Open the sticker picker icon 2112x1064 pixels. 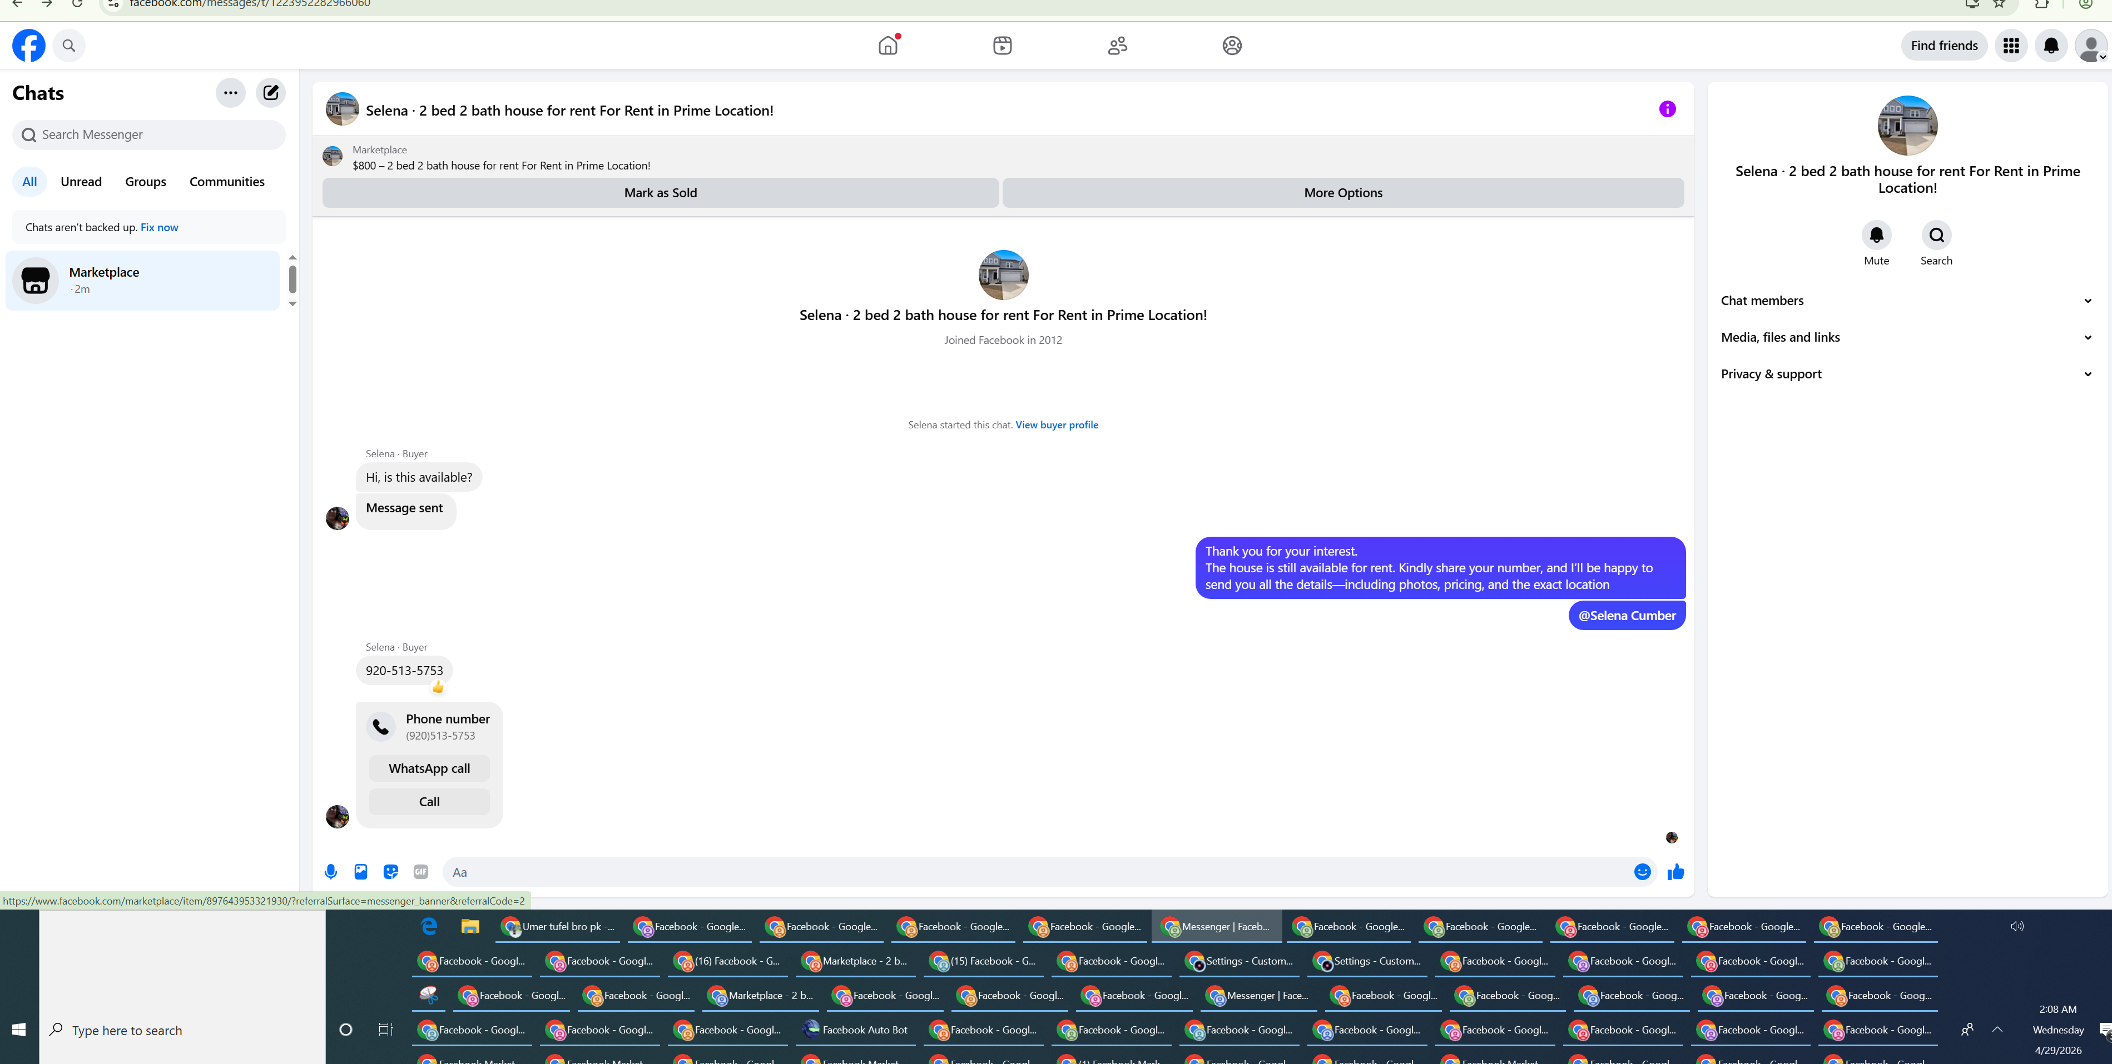(x=391, y=872)
